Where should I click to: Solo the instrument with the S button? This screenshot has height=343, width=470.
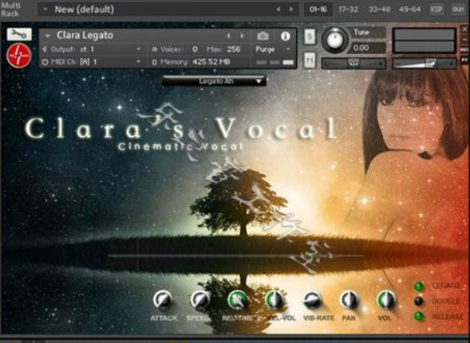[310, 37]
